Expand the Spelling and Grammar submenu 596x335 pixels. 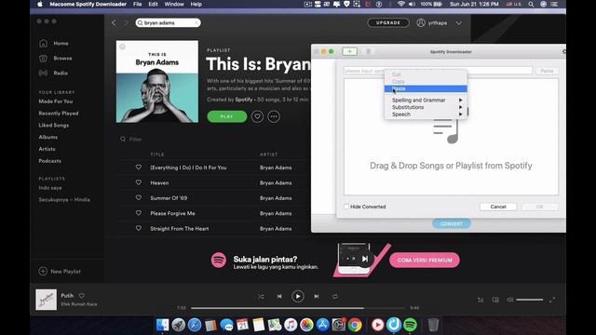pos(426,100)
